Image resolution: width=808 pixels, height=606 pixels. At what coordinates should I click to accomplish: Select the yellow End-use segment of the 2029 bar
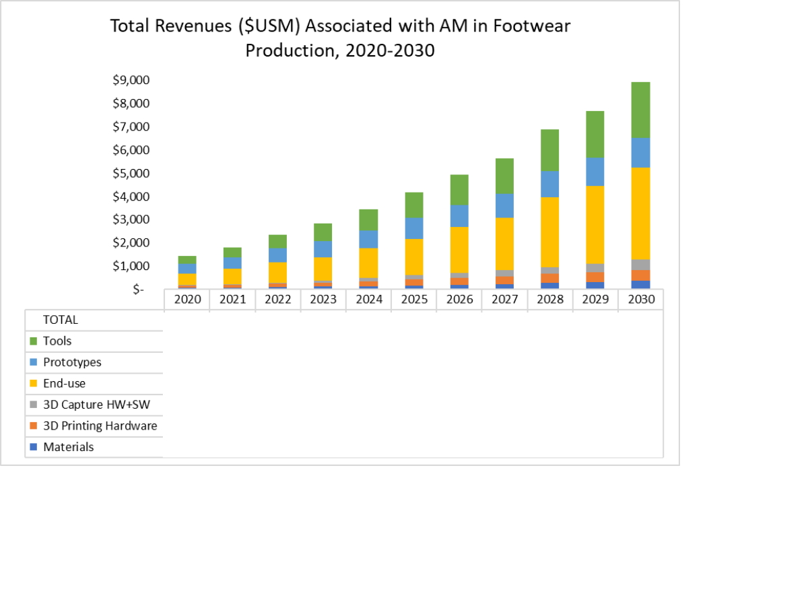tap(595, 225)
